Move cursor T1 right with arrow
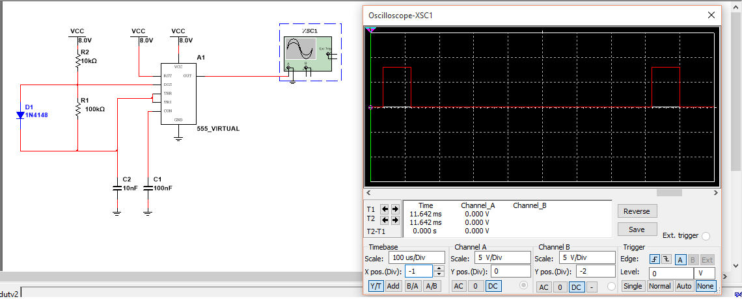The image size is (742, 299). (x=394, y=209)
